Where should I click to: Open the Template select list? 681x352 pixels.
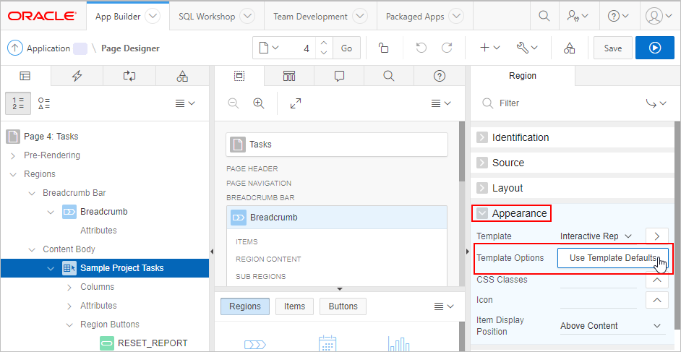(x=596, y=236)
